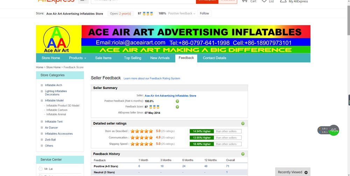Image resolution: width=350 pixels, height=176 pixels.
Task: Click the green 46% speed widget
Action: coord(334,130)
